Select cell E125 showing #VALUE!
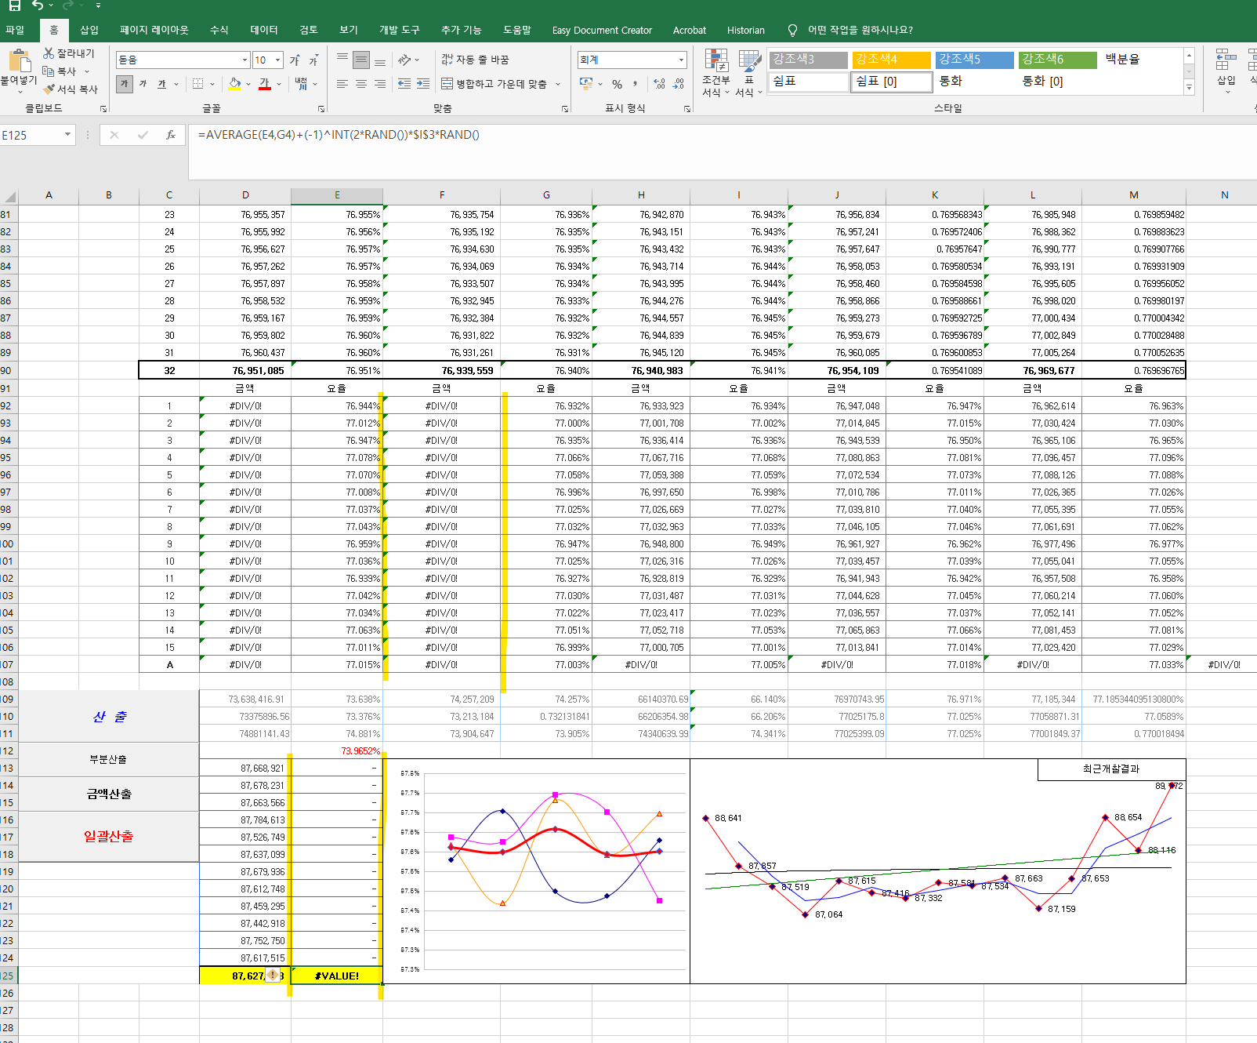 [337, 976]
